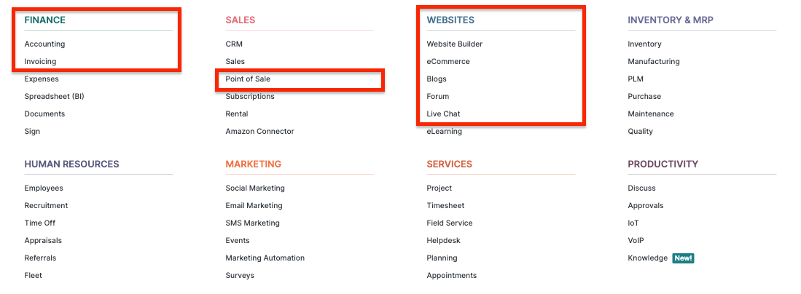The width and height of the screenshot is (801, 294).
Task: Click the Knowledge New! badge
Action: pyautogui.click(x=683, y=258)
